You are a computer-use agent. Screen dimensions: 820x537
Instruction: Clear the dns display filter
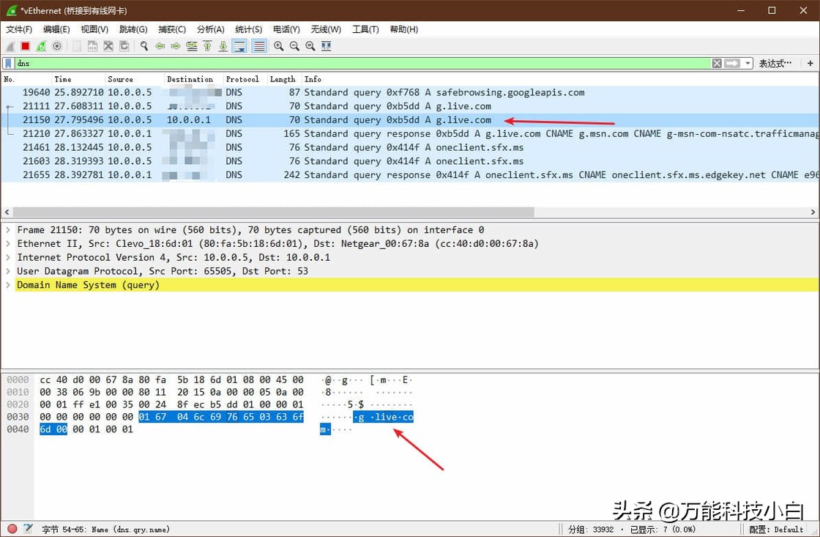717,64
